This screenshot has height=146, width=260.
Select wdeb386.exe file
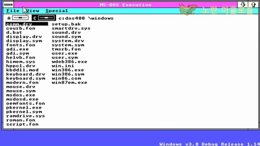tap(69, 62)
